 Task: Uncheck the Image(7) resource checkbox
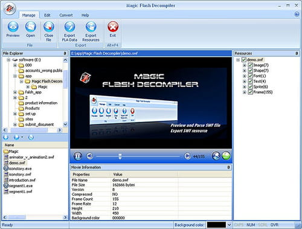pyautogui.click(x=250, y=65)
